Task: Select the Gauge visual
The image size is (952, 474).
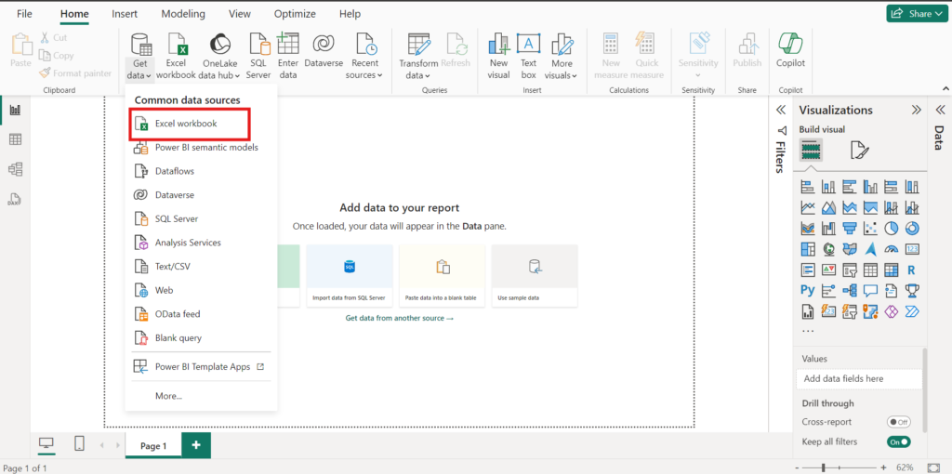Action: click(891, 249)
